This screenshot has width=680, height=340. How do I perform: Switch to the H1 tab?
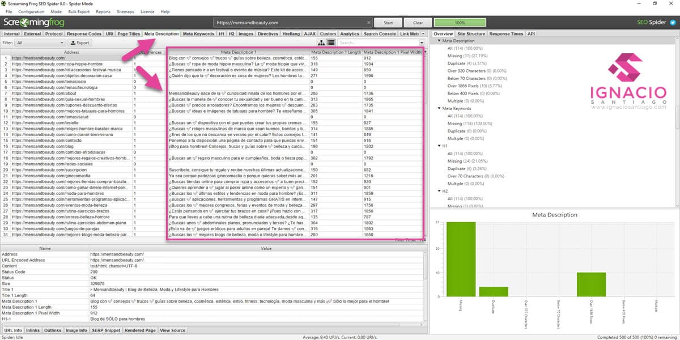(x=222, y=34)
